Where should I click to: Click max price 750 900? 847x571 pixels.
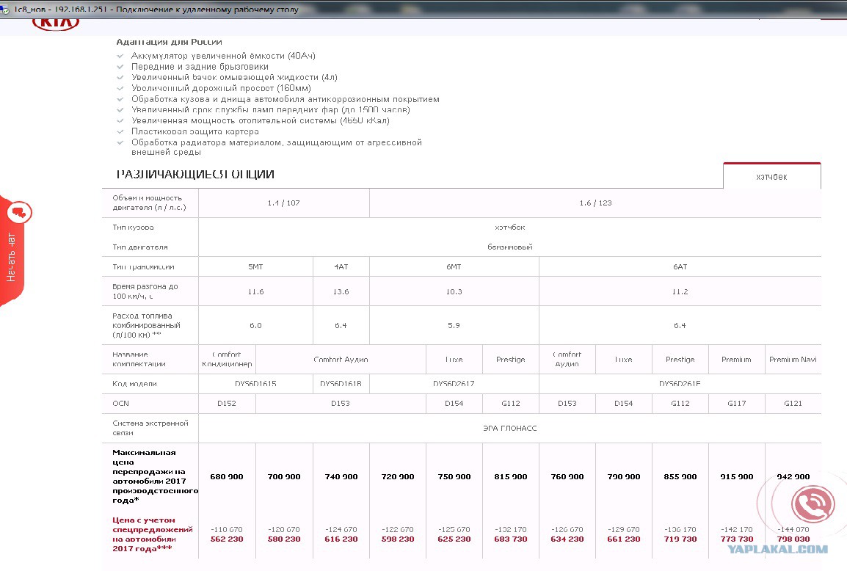454,476
